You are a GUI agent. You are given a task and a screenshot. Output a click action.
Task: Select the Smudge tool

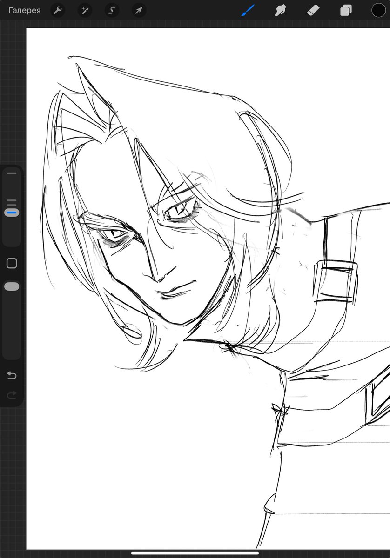point(280,10)
